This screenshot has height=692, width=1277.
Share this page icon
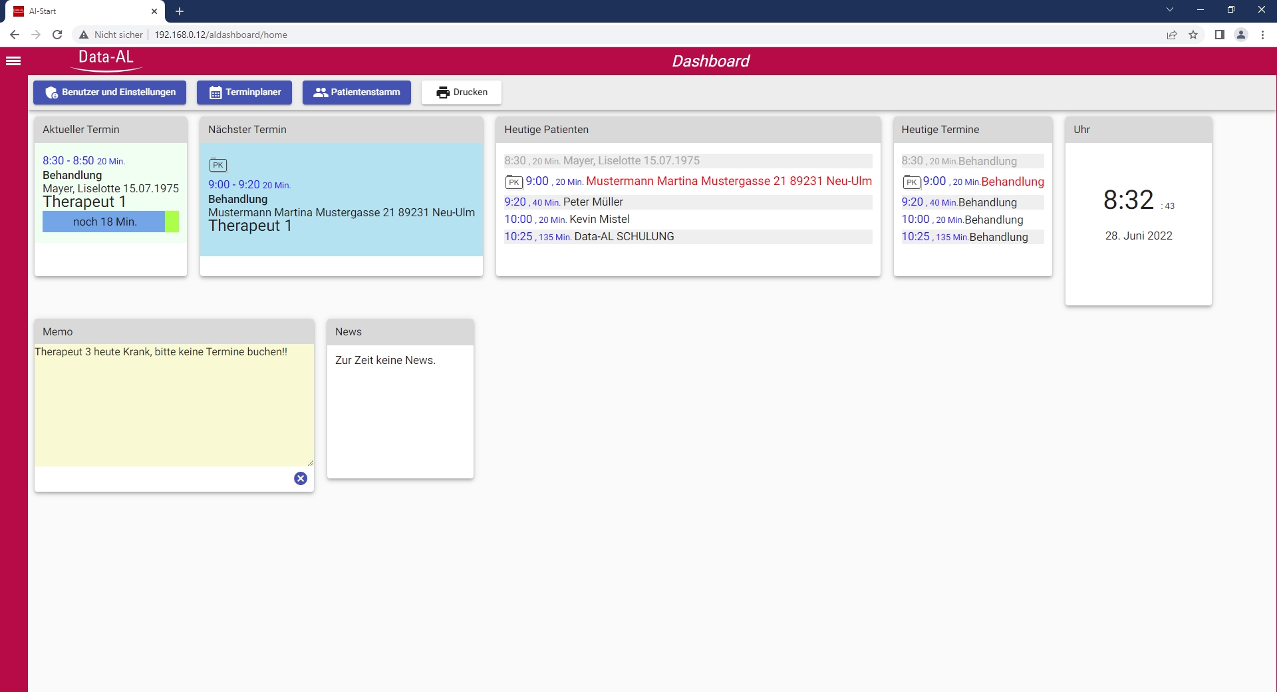pos(1172,35)
